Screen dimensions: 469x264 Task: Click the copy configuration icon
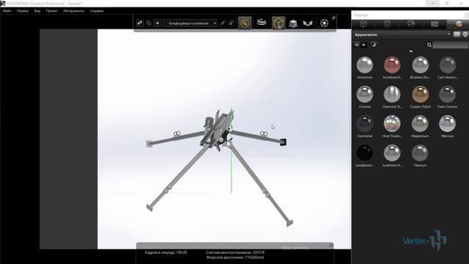tap(149, 23)
